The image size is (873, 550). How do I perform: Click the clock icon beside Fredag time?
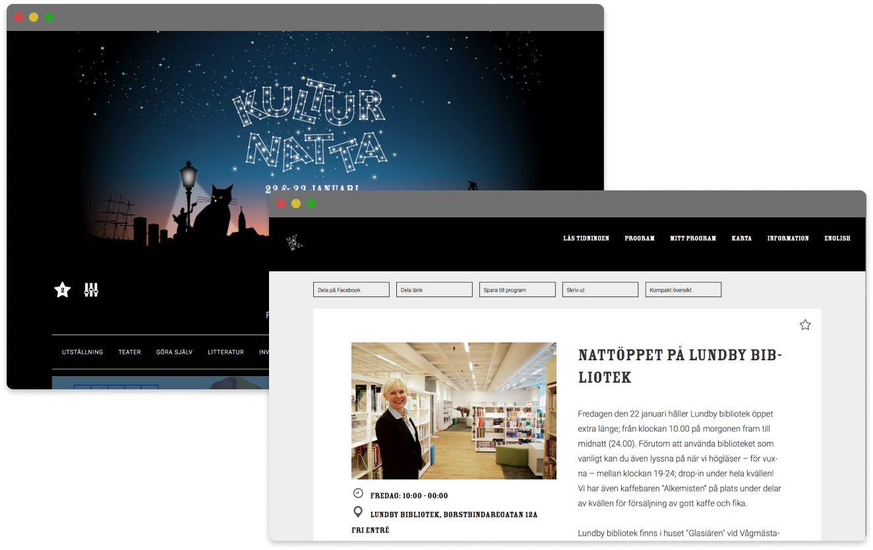(x=358, y=493)
